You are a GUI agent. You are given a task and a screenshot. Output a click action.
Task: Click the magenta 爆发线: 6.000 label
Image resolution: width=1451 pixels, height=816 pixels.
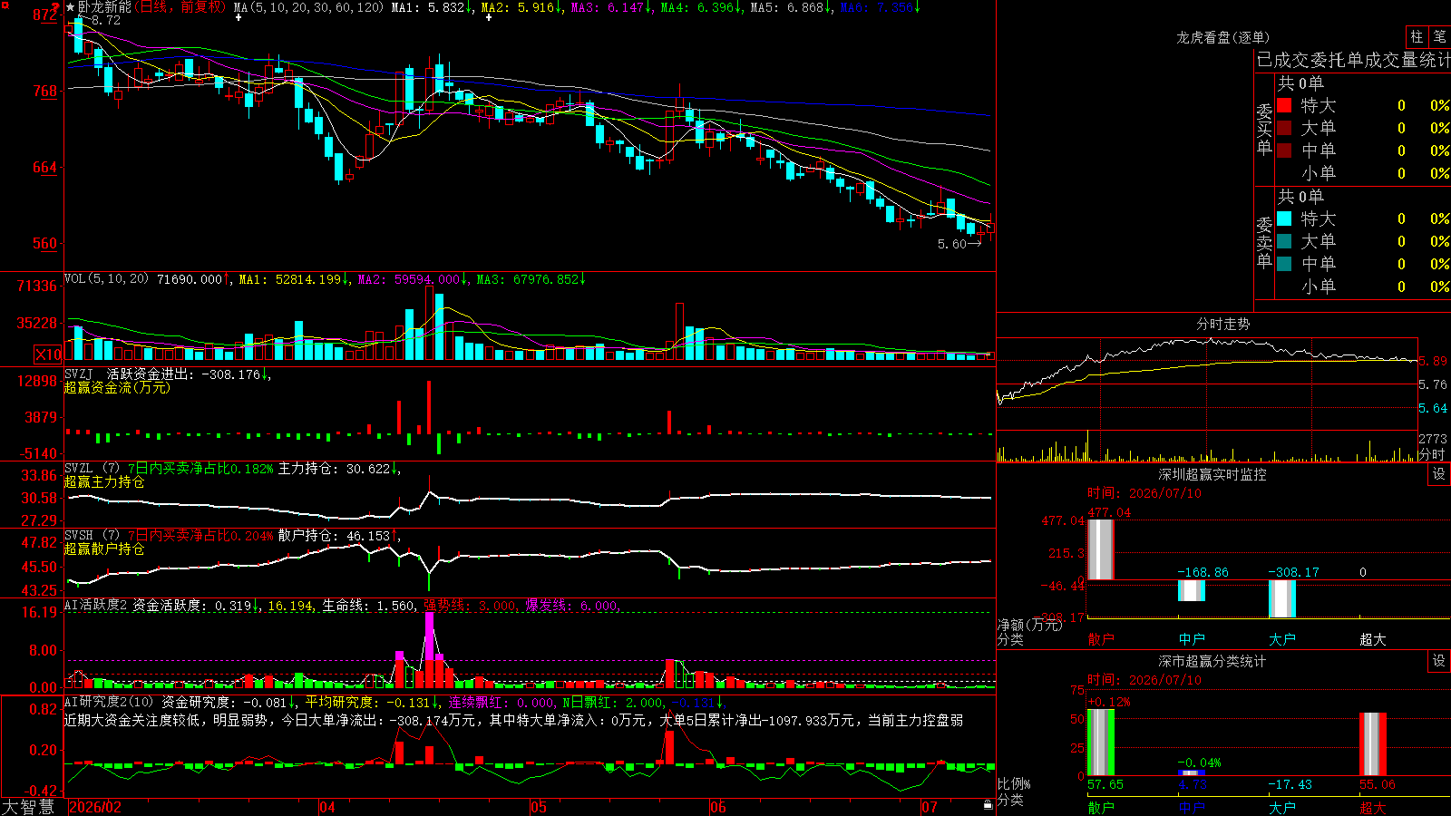click(x=571, y=606)
